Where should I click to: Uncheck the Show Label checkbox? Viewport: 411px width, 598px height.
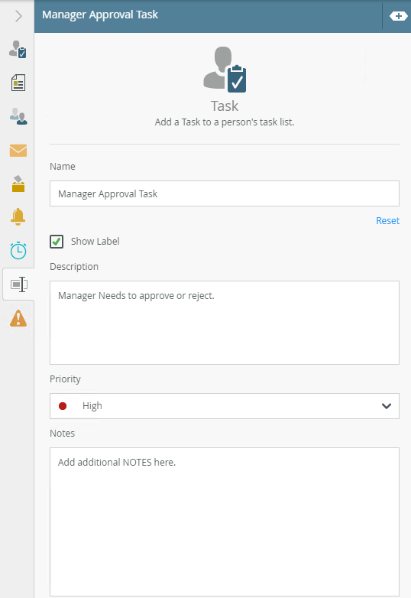57,242
